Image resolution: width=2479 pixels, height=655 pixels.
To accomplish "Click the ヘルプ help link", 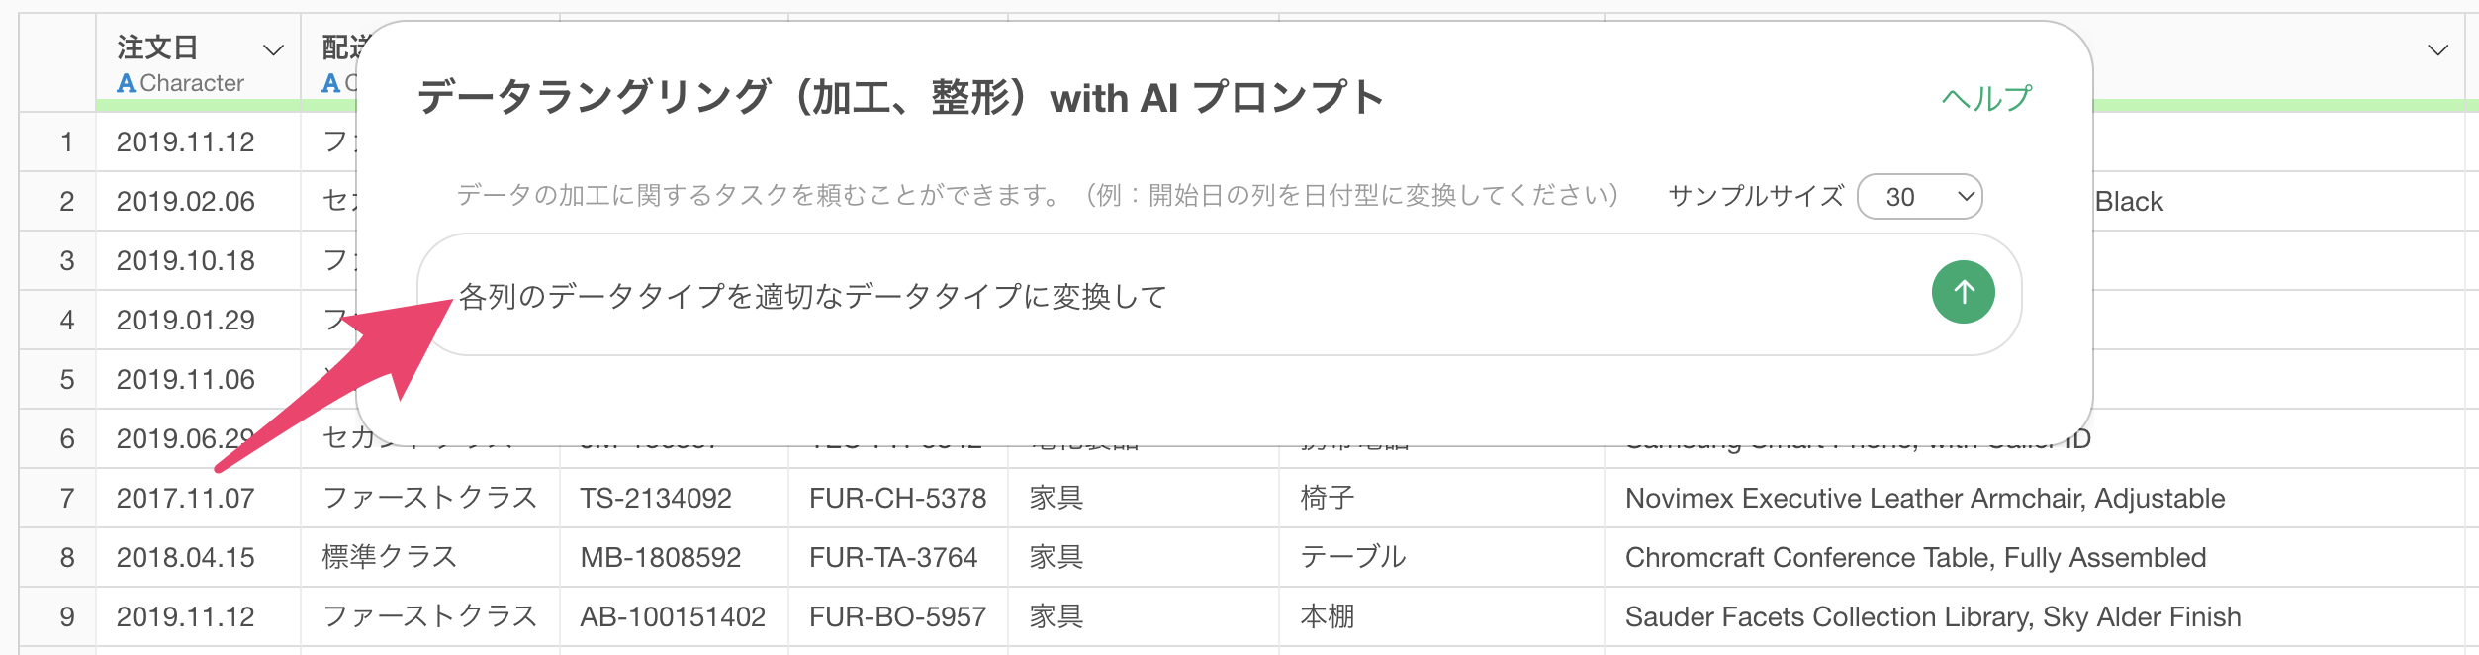I will click(x=1985, y=98).
